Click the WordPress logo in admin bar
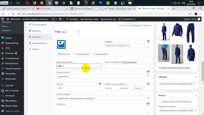204x115 pixels. click(3, 19)
